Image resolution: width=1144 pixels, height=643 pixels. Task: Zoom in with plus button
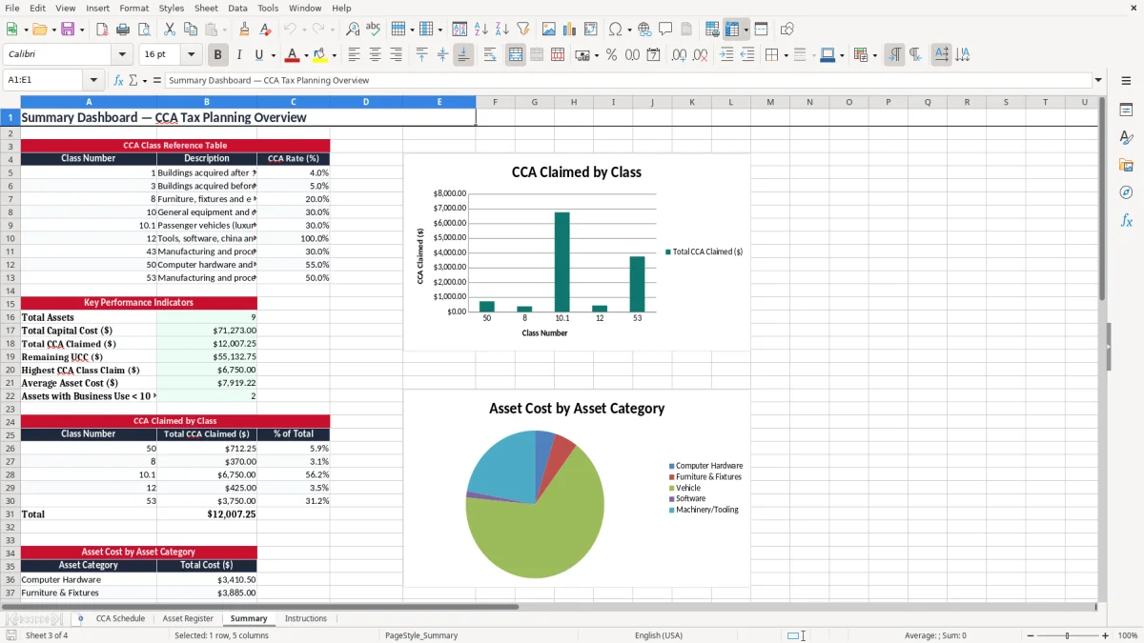tap(1105, 635)
